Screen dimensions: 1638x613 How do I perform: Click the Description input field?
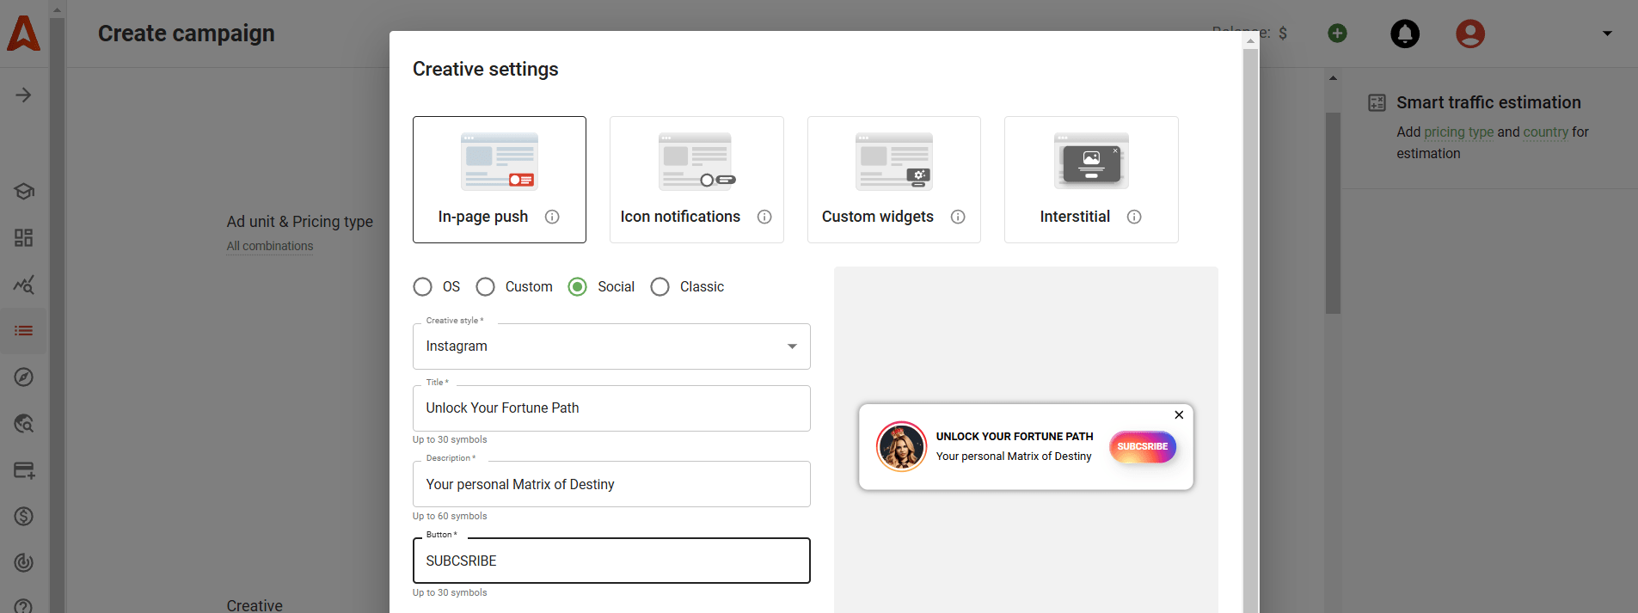pos(611,484)
